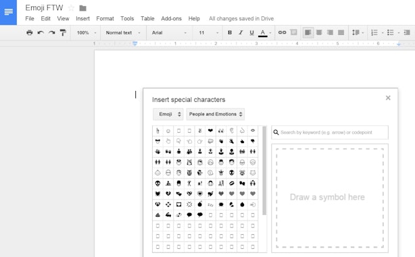Open the People and Emotions dropdown

(215, 114)
